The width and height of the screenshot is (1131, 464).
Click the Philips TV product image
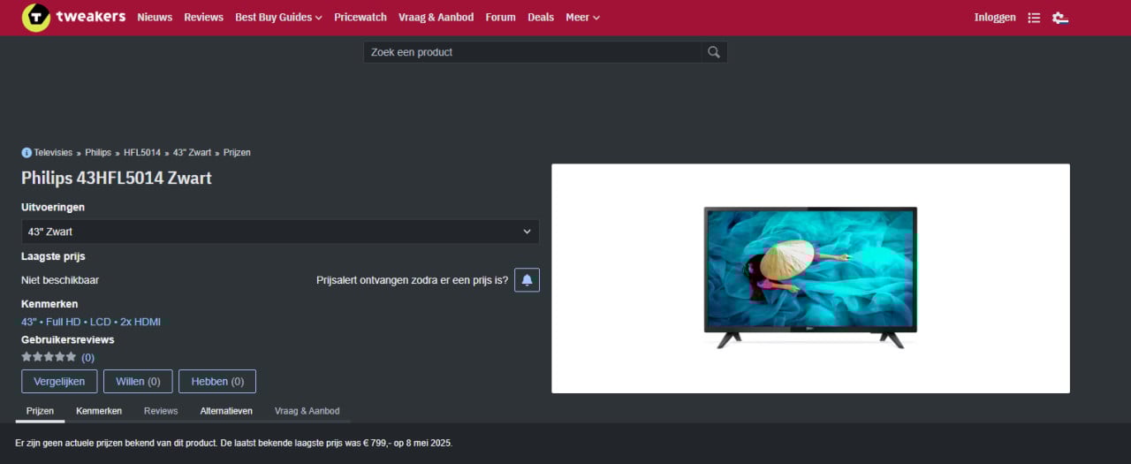[x=810, y=278]
